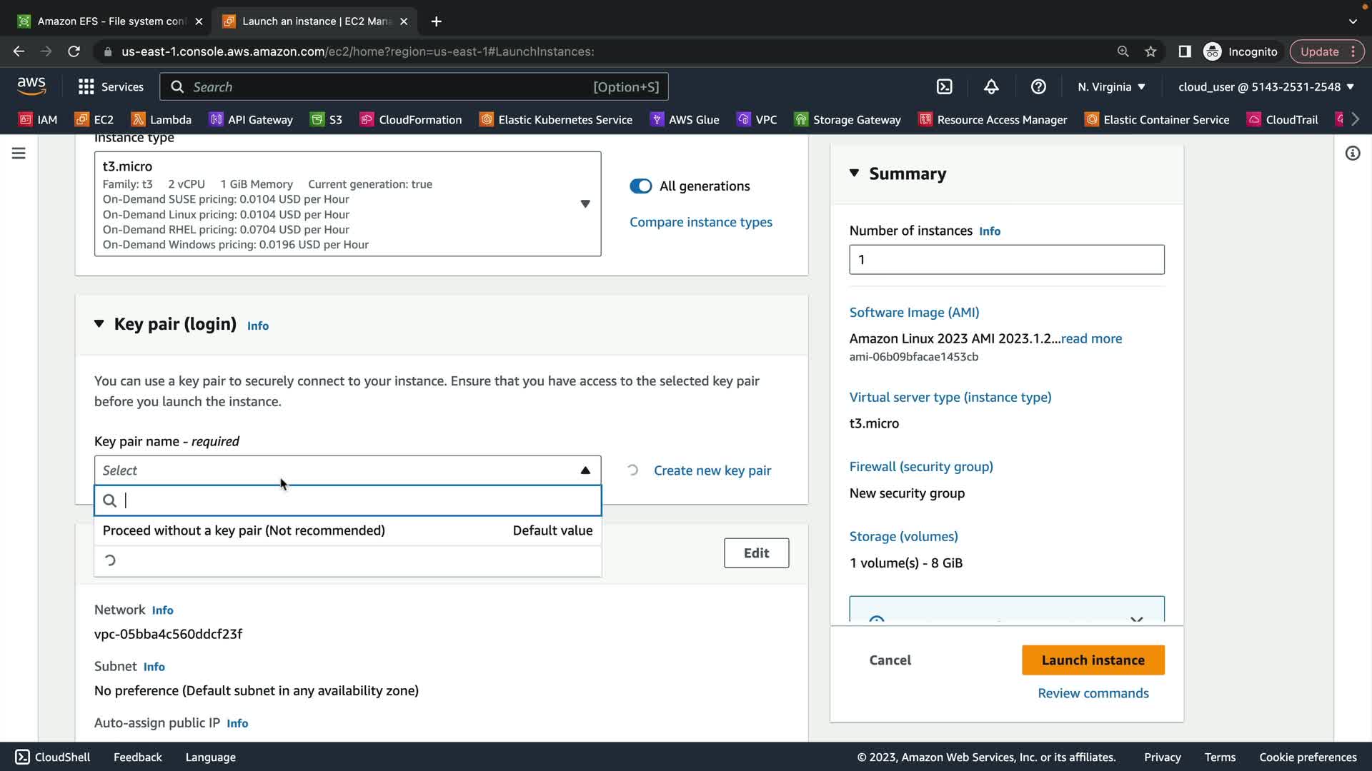Open the S3 service shortcut
The width and height of the screenshot is (1372, 771).
coord(327,120)
